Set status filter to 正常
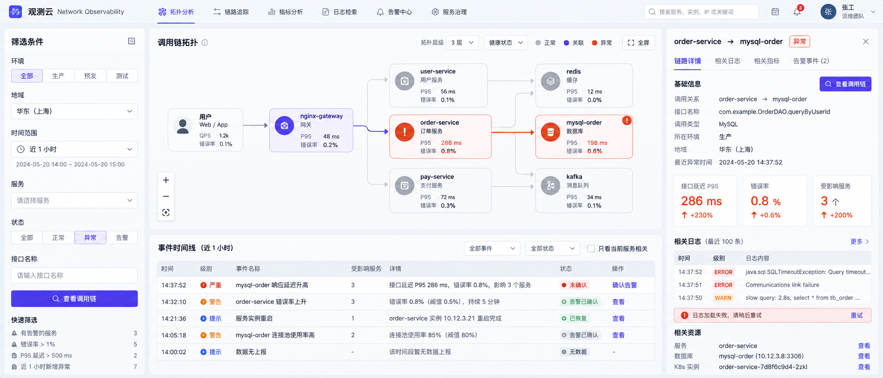The width and height of the screenshot is (883, 378). [58, 238]
